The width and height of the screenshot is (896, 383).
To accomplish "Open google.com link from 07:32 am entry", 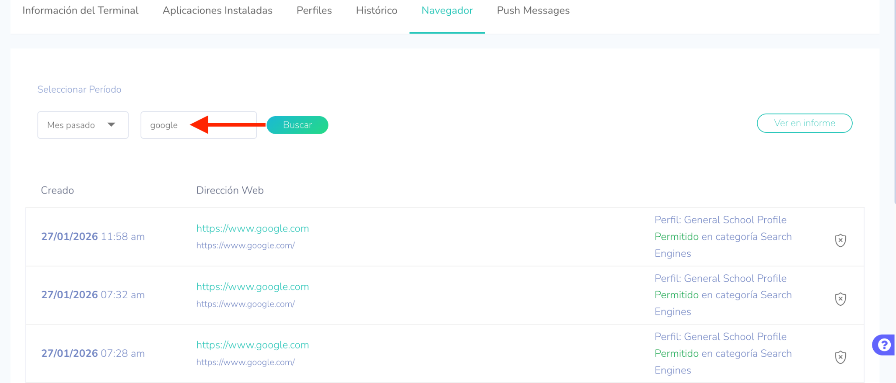I will (x=252, y=287).
